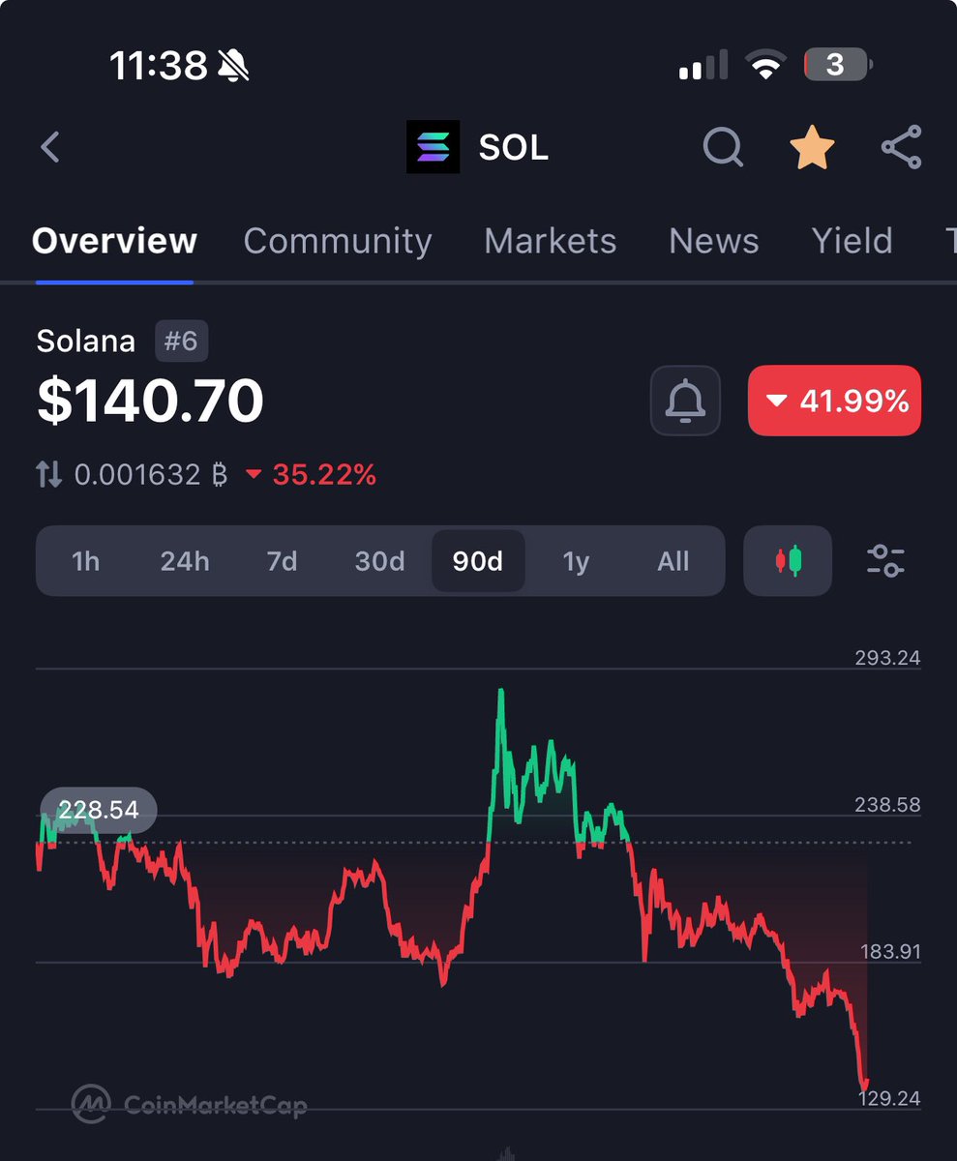Tap the Solana name label
Screen dimensions: 957x1161
[86, 342]
